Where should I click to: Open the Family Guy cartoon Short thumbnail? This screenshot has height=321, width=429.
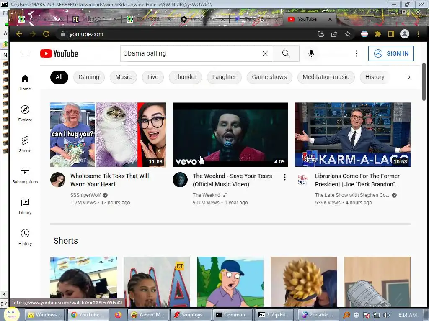coord(230,281)
